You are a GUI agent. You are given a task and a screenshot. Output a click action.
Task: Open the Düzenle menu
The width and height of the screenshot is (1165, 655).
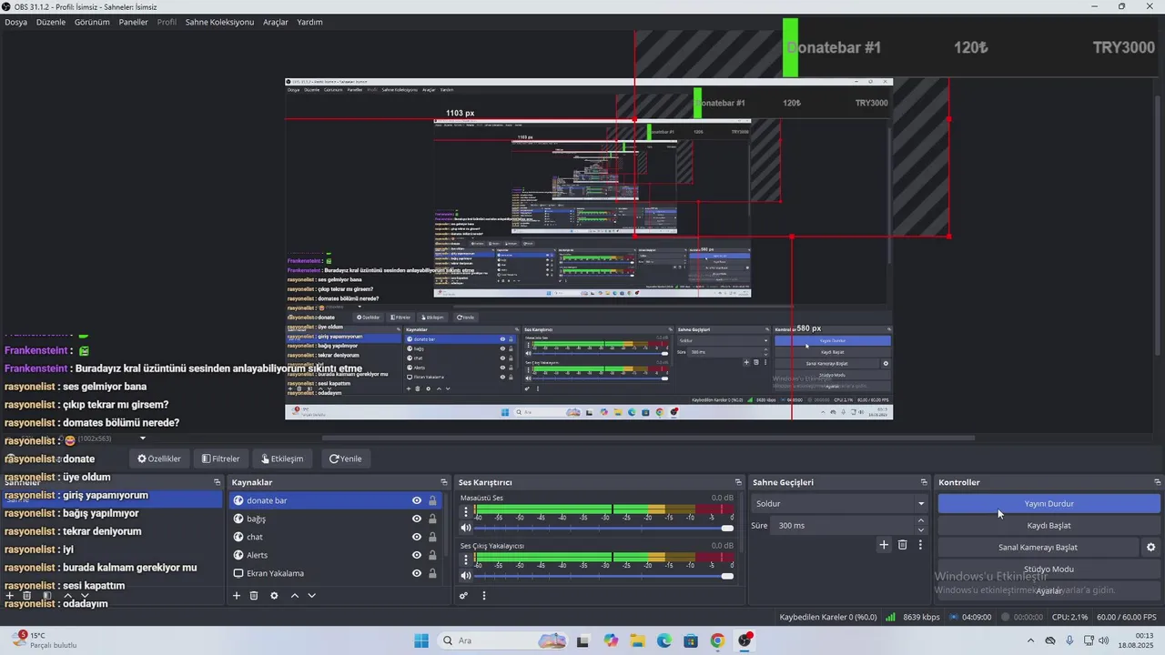click(51, 22)
